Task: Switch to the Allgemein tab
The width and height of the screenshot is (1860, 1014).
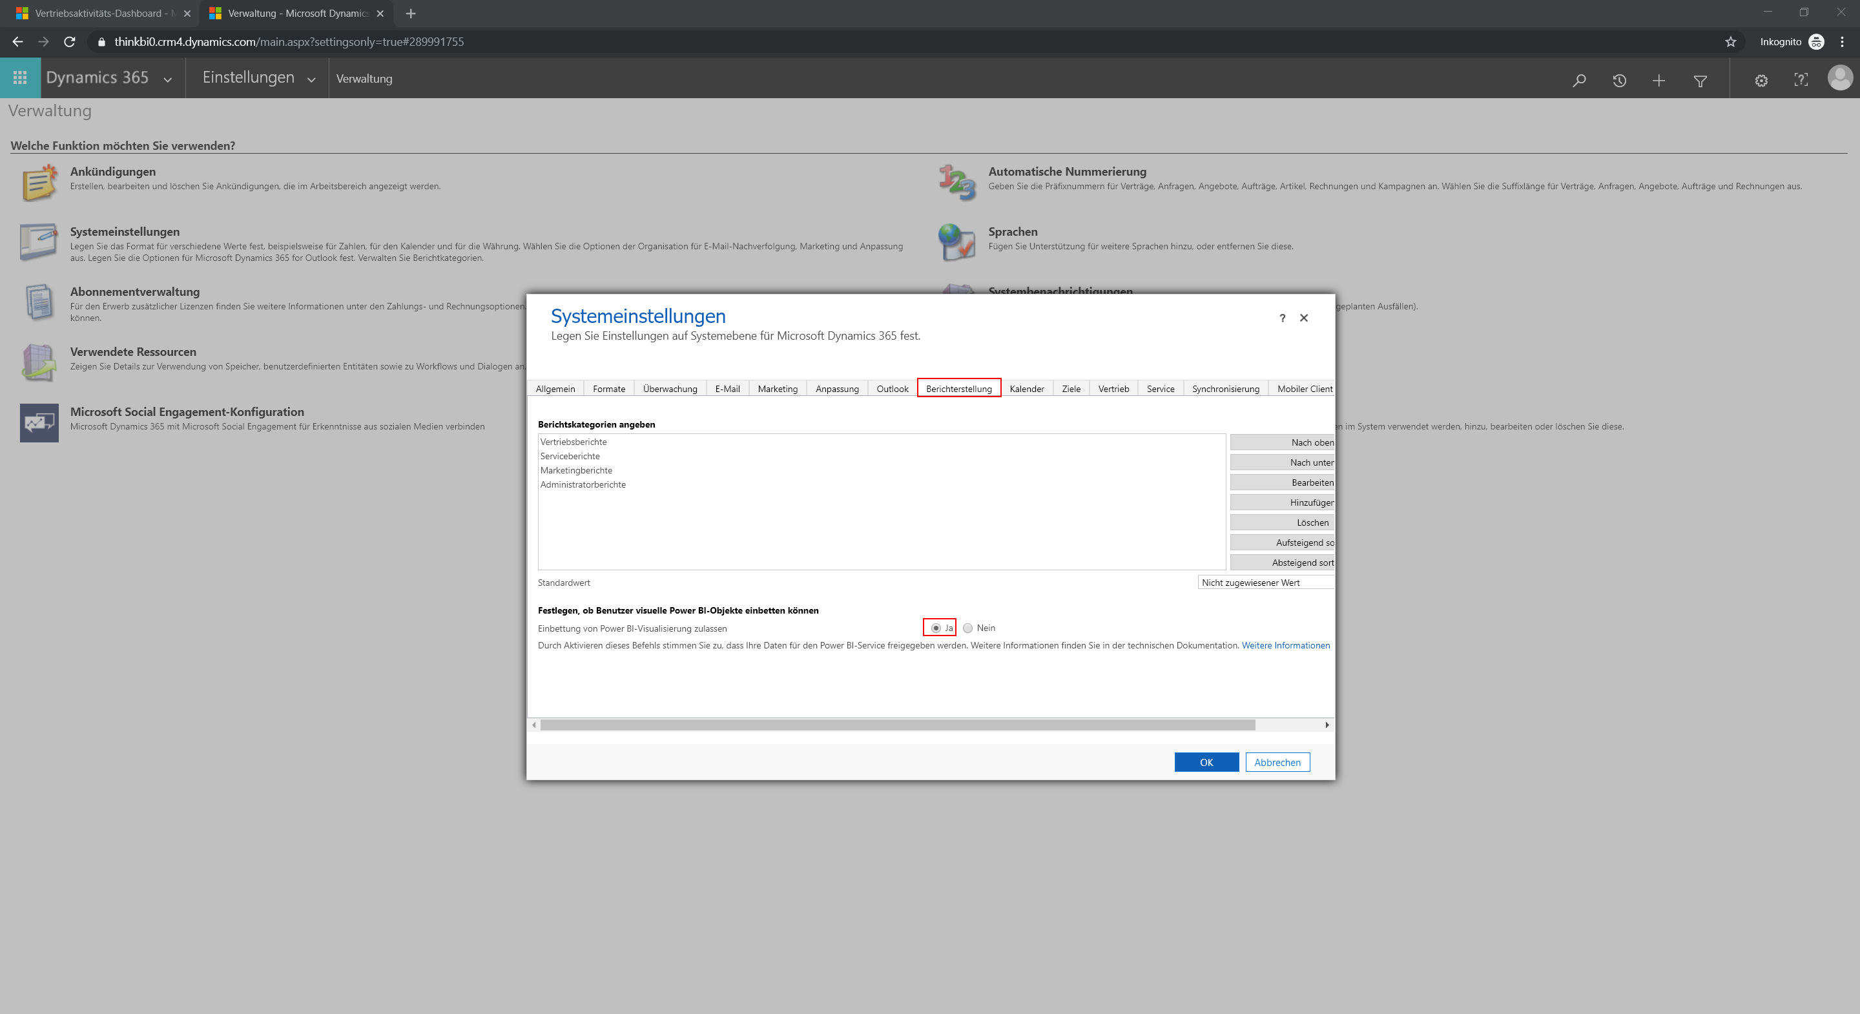Action: click(x=555, y=389)
